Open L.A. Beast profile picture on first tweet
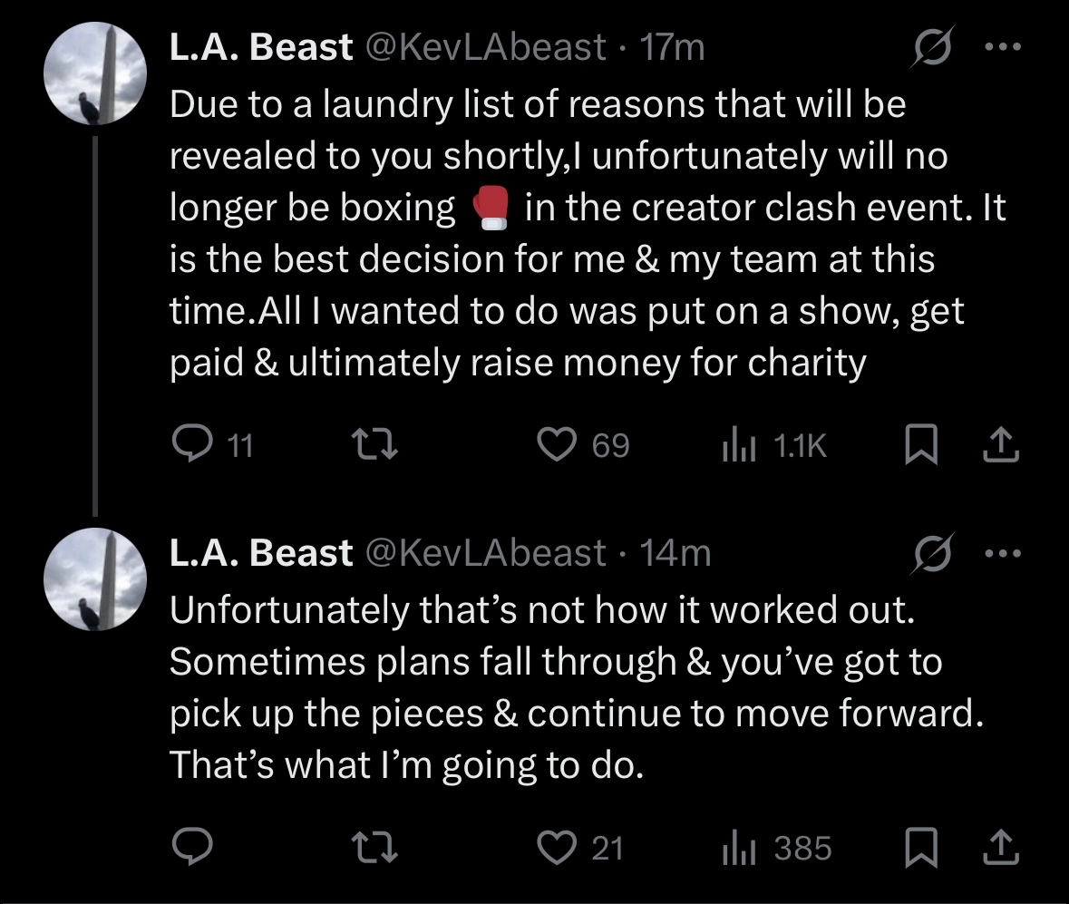This screenshot has height=904, width=1069. pyautogui.click(x=95, y=73)
